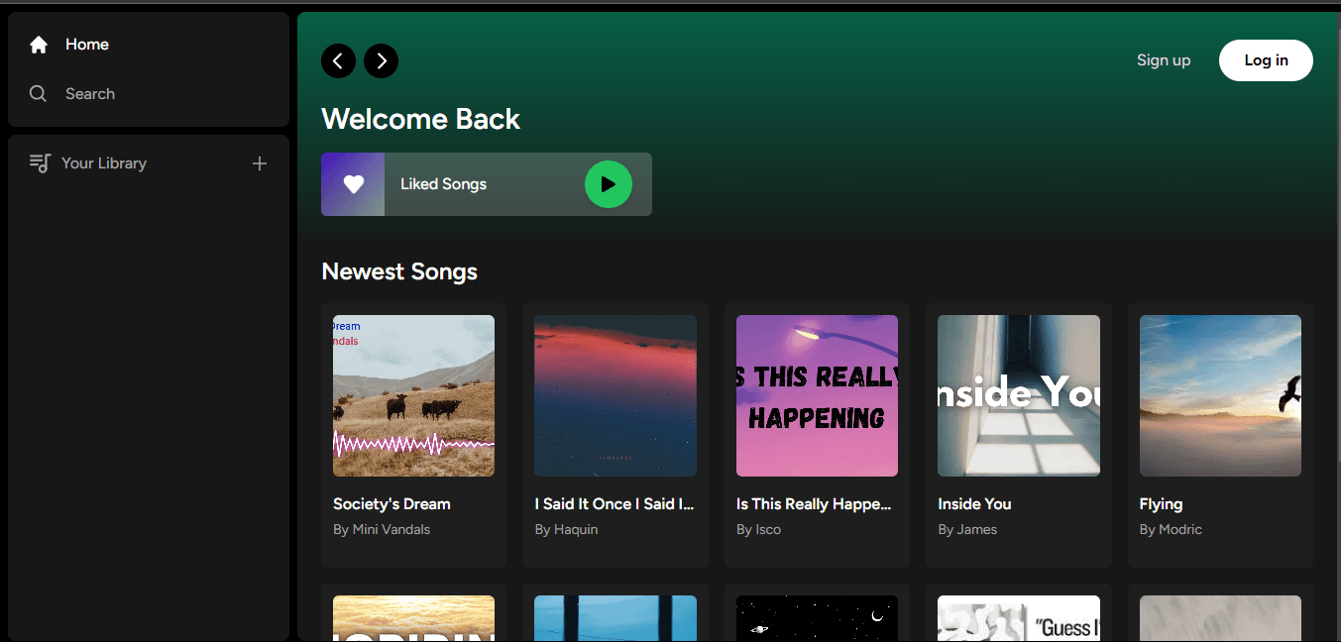Image resolution: width=1341 pixels, height=642 pixels.
Task: Add to library with the plus icon
Action: (260, 163)
